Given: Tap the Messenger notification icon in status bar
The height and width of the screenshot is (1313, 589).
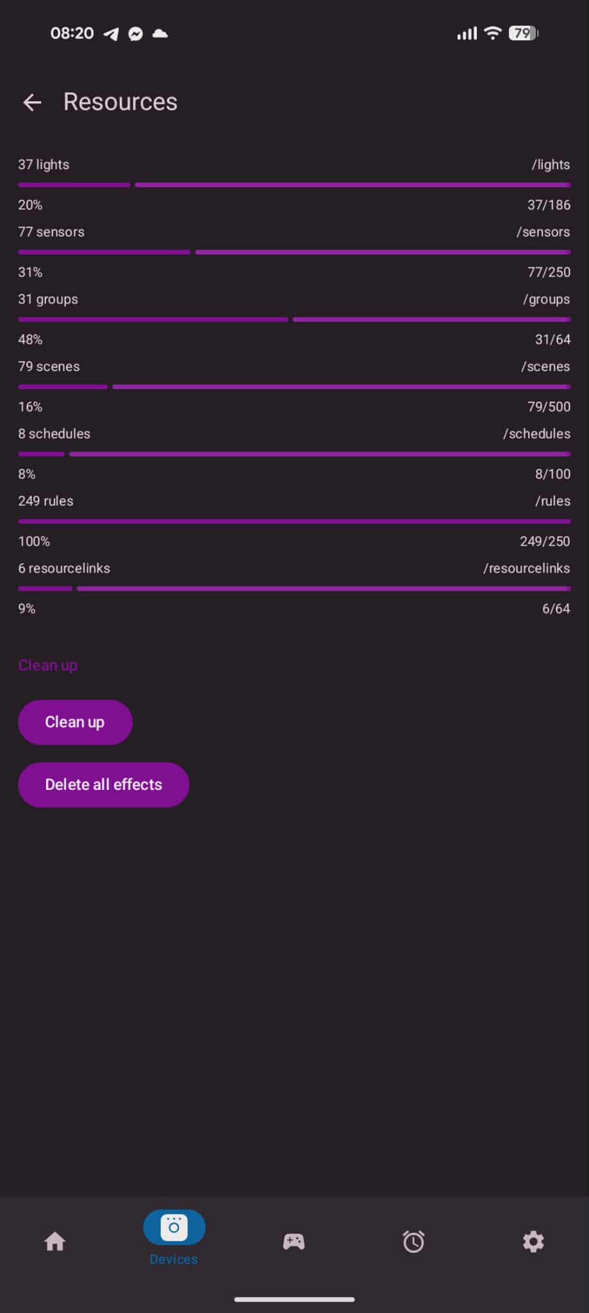Looking at the screenshot, I should pyautogui.click(x=135, y=34).
